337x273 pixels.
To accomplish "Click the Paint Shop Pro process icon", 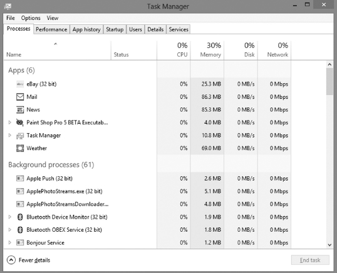I will 20,122.
